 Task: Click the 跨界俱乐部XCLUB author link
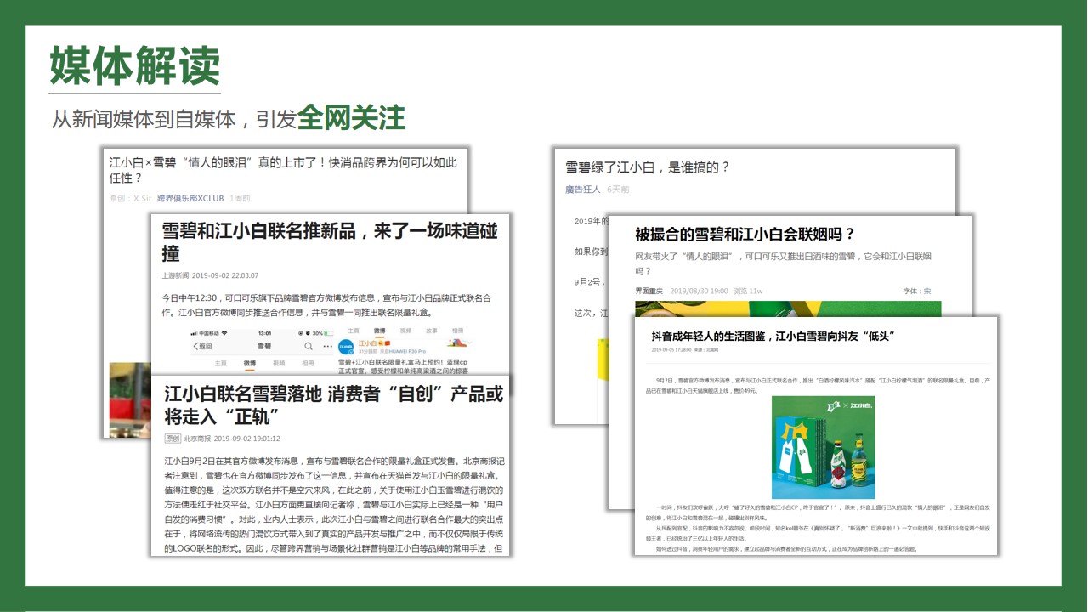(190, 199)
